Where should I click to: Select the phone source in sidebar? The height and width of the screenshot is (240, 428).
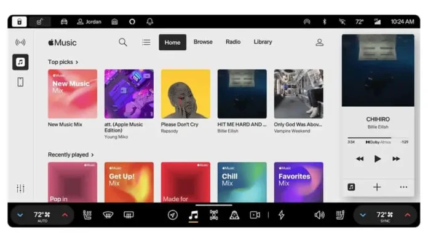[x=20, y=82]
